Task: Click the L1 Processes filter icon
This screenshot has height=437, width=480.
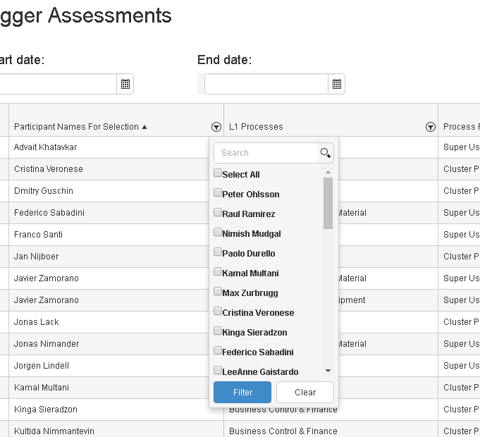Action: pyautogui.click(x=430, y=127)
